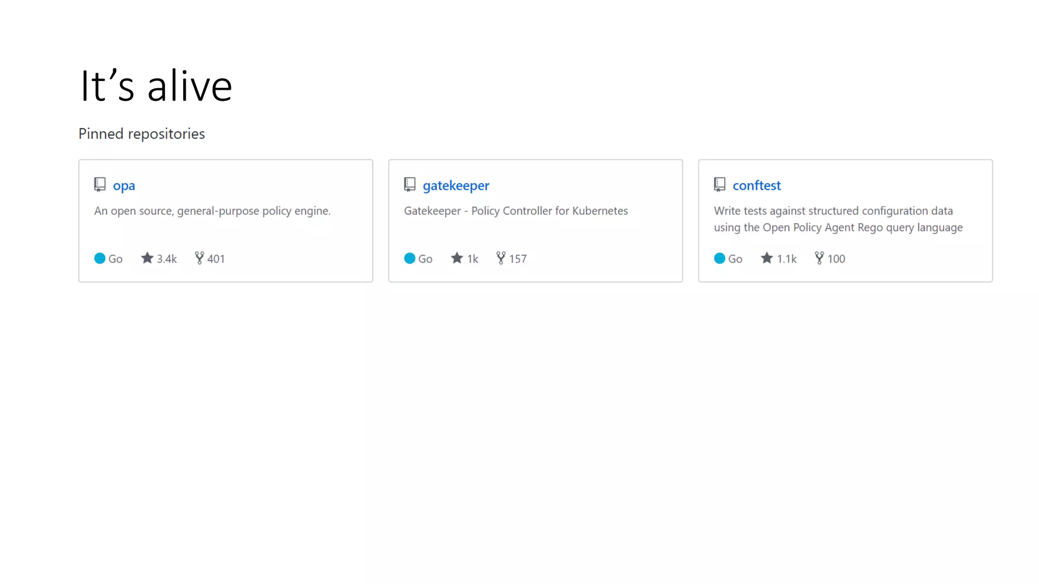Viewport: 1039px width, 584px height.
Task: Click the Go language color dot on conftest
Action: (x=720, y=259)
